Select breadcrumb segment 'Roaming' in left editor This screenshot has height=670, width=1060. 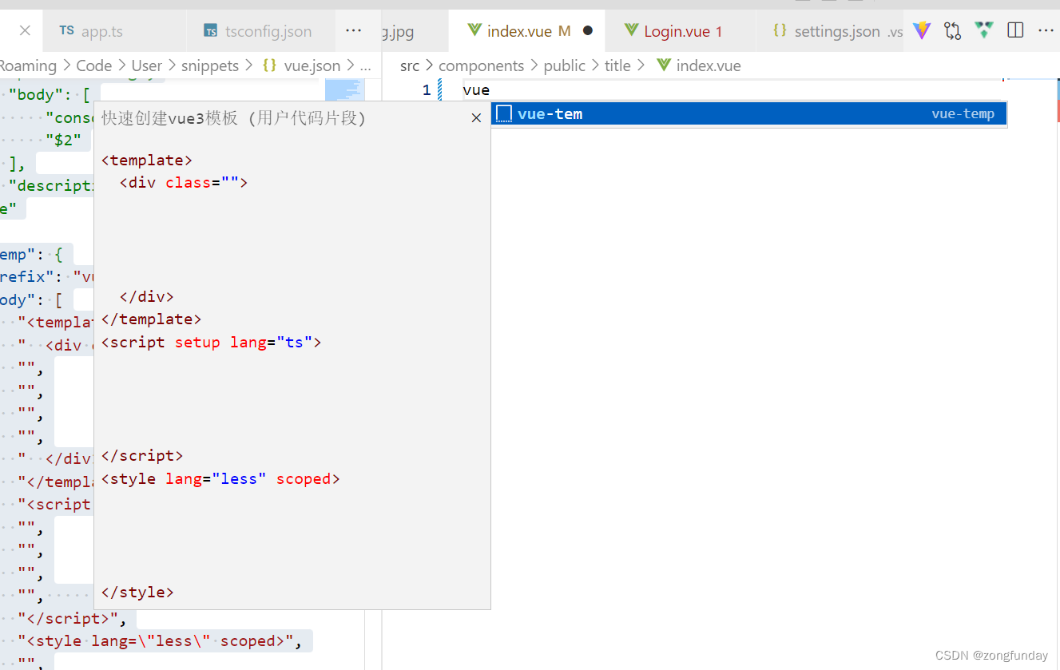pos(28,65)
